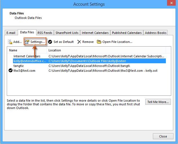Click the Set as Default checkmark icon

(x=50, y=42)
